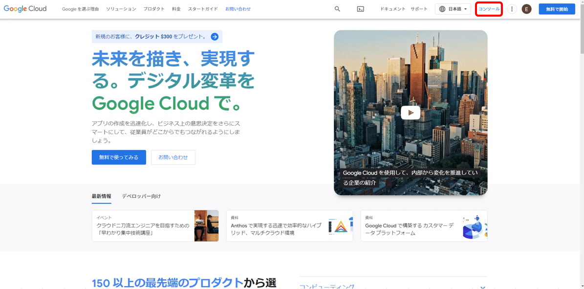Viewport: 584px width, 289px height.
Task: Open the ソリューション menu
Action: (x=121, y=9)
